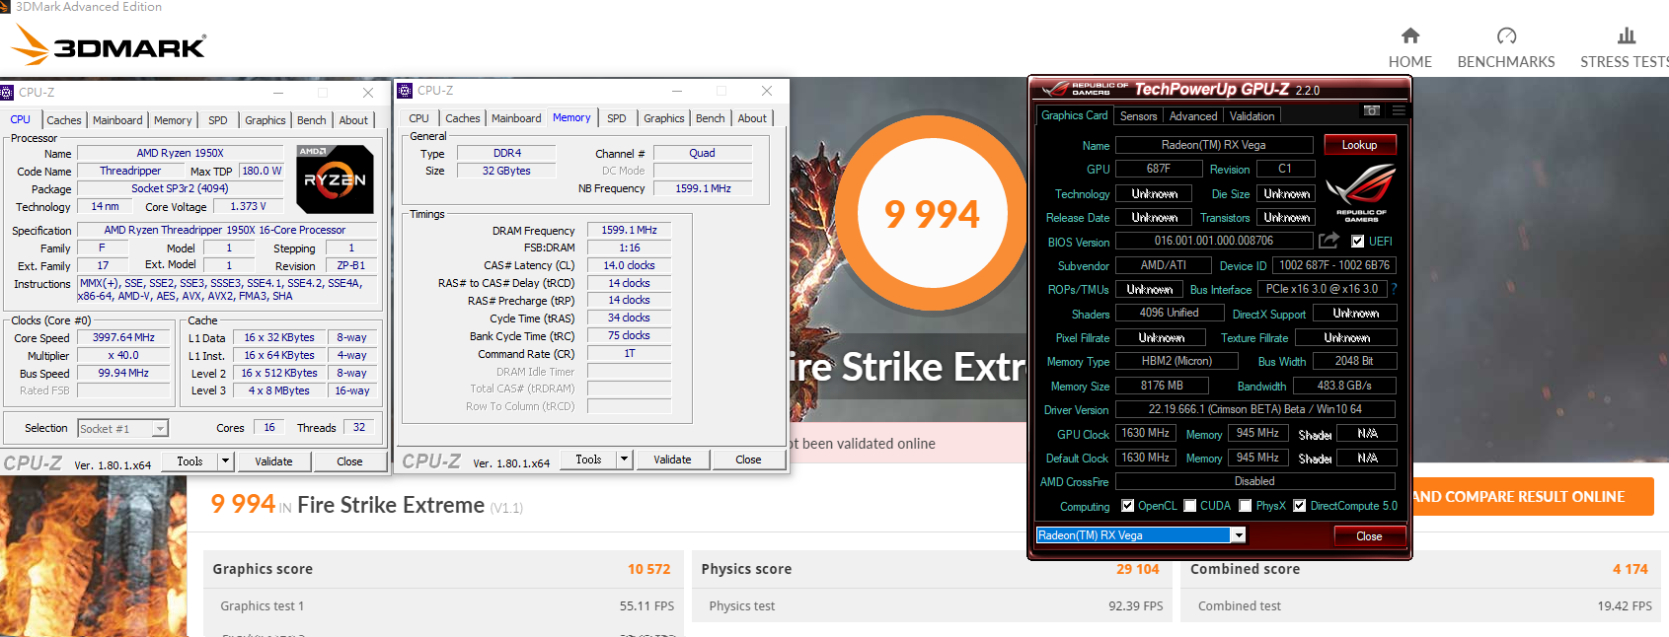This screenshot has height=637, width=1669.
Task: Click Validate in CPU-Z Memory window
Action: [x=672, y=460]
